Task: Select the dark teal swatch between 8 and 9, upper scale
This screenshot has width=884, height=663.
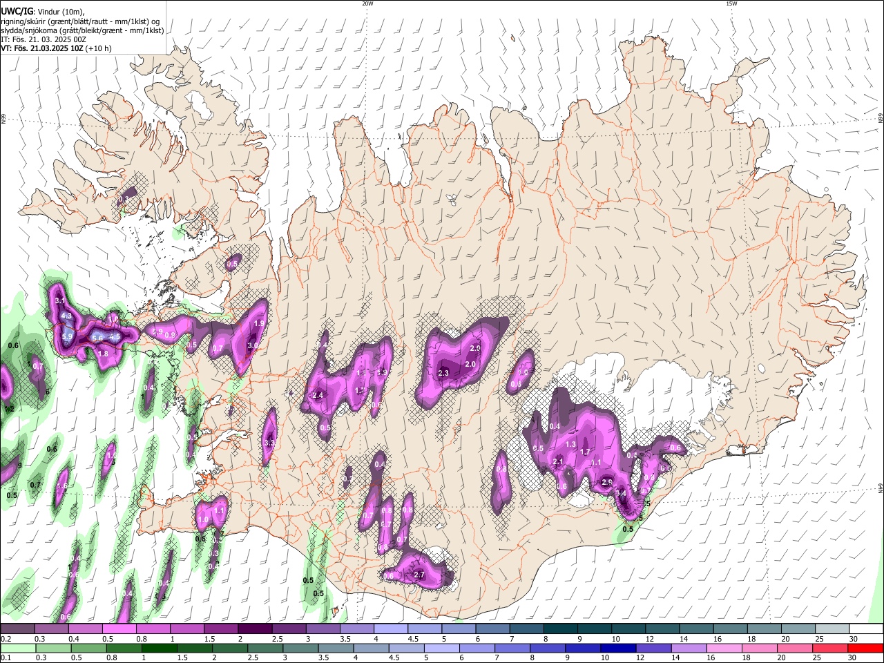Action: (560, 629)
